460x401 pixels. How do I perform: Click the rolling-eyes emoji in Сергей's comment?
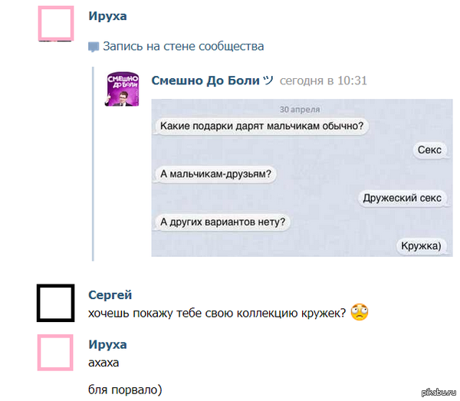tap(359, 313)
